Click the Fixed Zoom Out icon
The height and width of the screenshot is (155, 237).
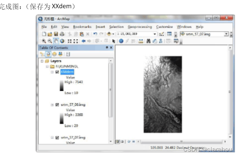coord(76,41)
